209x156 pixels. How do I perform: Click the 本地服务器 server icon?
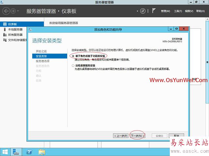tap(5, 29)
